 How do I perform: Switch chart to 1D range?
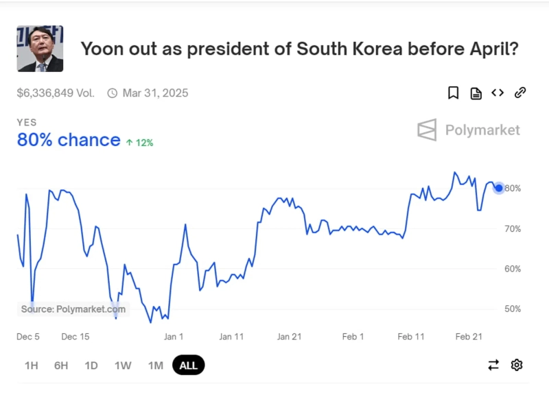[x=91, y=366]
